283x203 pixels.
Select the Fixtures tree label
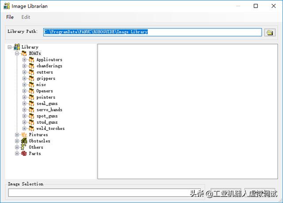pyautogui.click(x=38, y=135)
